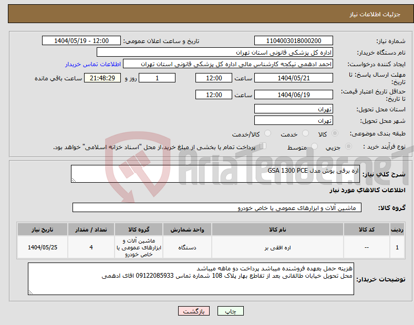Click the اره افقی بر item cell

pyautogui.click(x=277, y=247)
